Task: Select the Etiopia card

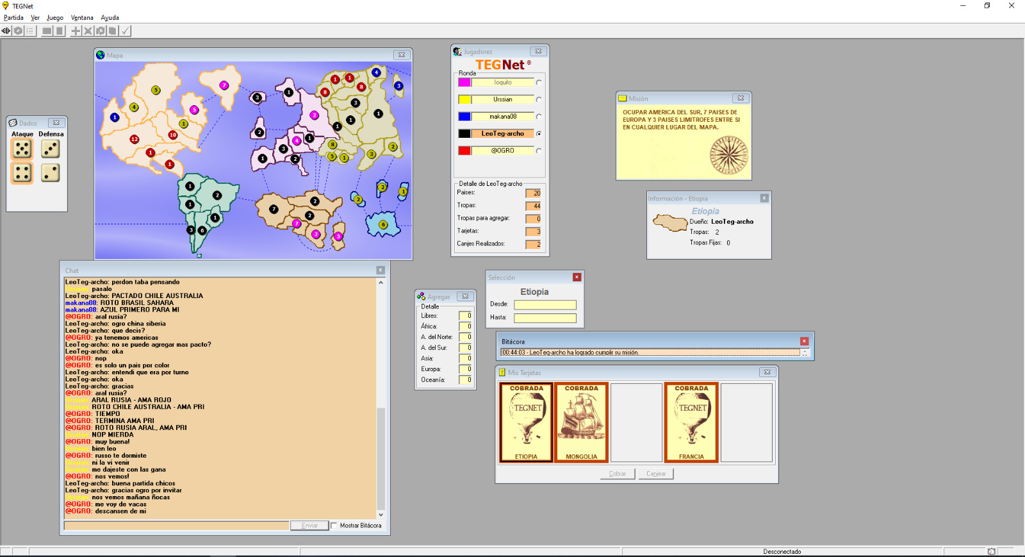Action: tap(526, 422)
